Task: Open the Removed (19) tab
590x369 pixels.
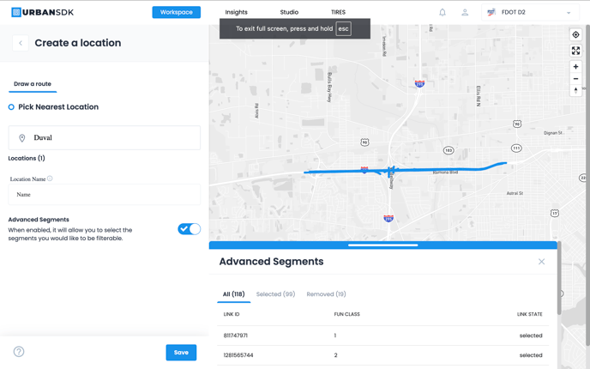Action: click(x=326, y=294)
